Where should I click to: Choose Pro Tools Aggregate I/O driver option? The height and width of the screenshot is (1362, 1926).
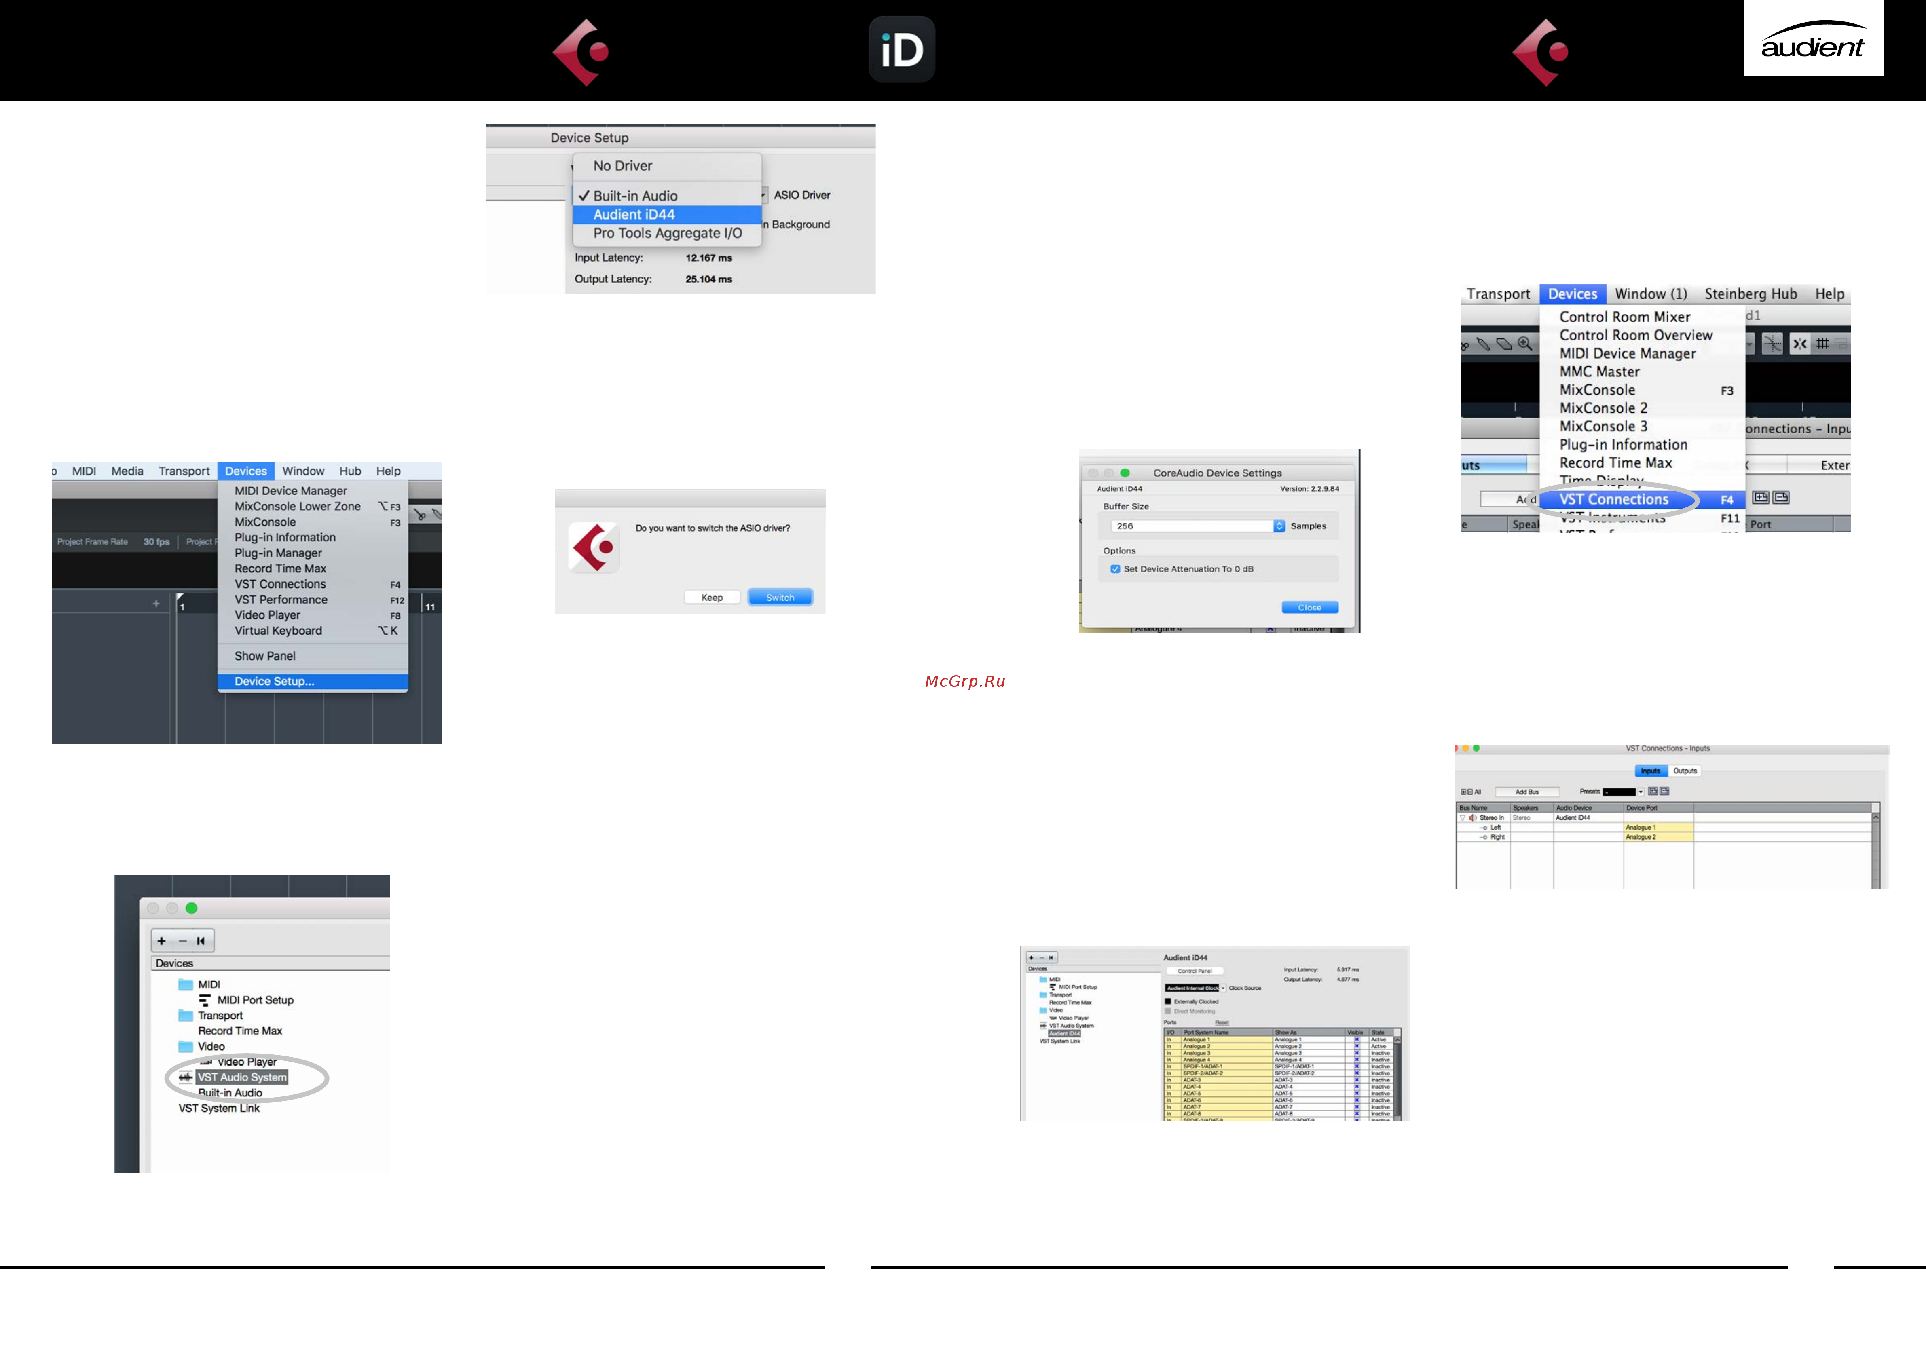667,233
